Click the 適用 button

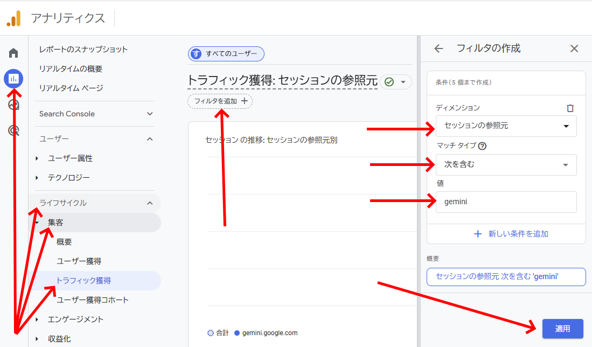pos(562,329)
